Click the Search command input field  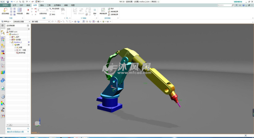tap(224, 5)
